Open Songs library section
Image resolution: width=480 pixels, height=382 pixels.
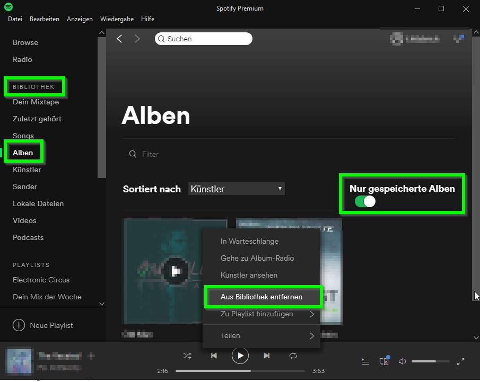(x=23, y=136)
